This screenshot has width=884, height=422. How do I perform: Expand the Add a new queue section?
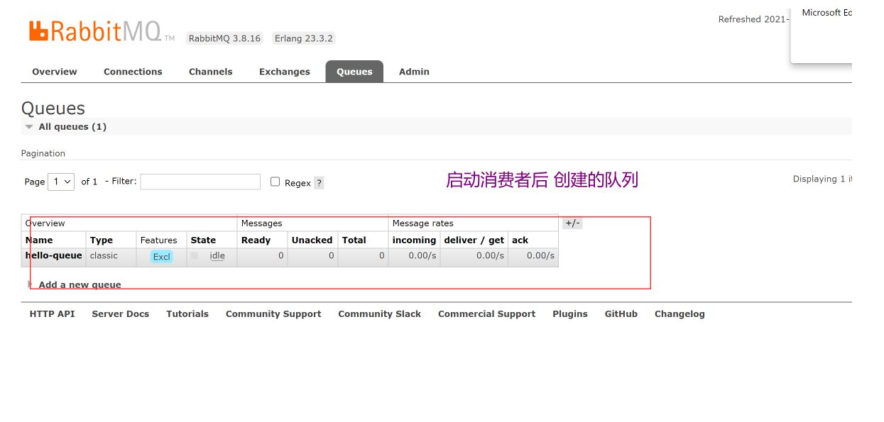pos(79,284)
